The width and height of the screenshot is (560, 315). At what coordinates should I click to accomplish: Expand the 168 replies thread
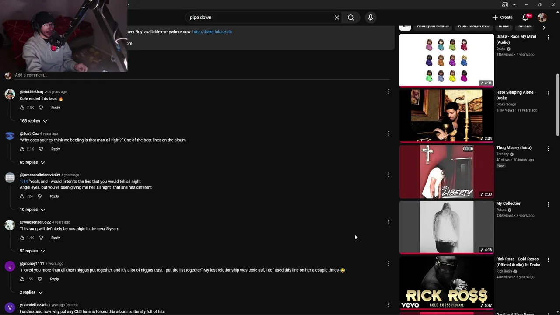[34, 121]
